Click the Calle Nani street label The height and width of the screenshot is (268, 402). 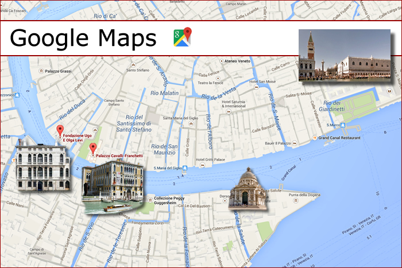pos(15,204)
